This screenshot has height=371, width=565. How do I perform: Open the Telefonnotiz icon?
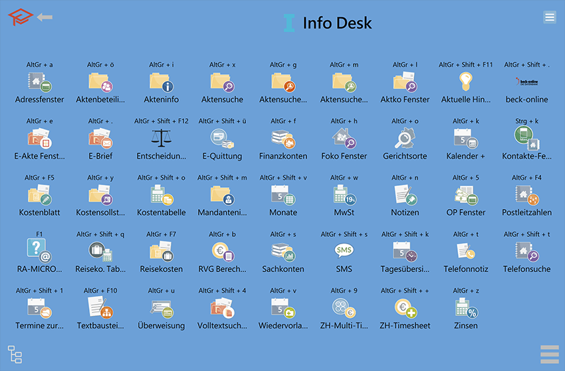pos(465,252)
